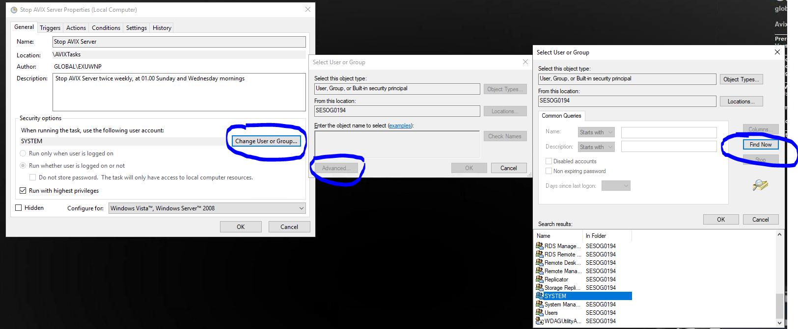This screenshot has height=329, width=798.
Task: Select the Replicator group icon
Action: point(539,279)
